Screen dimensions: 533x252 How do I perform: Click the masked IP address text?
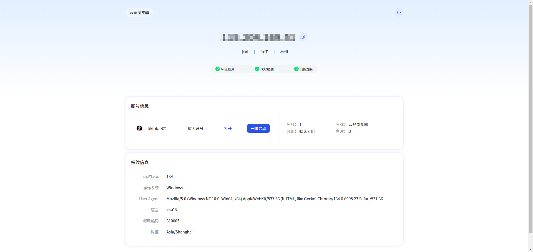258,37
